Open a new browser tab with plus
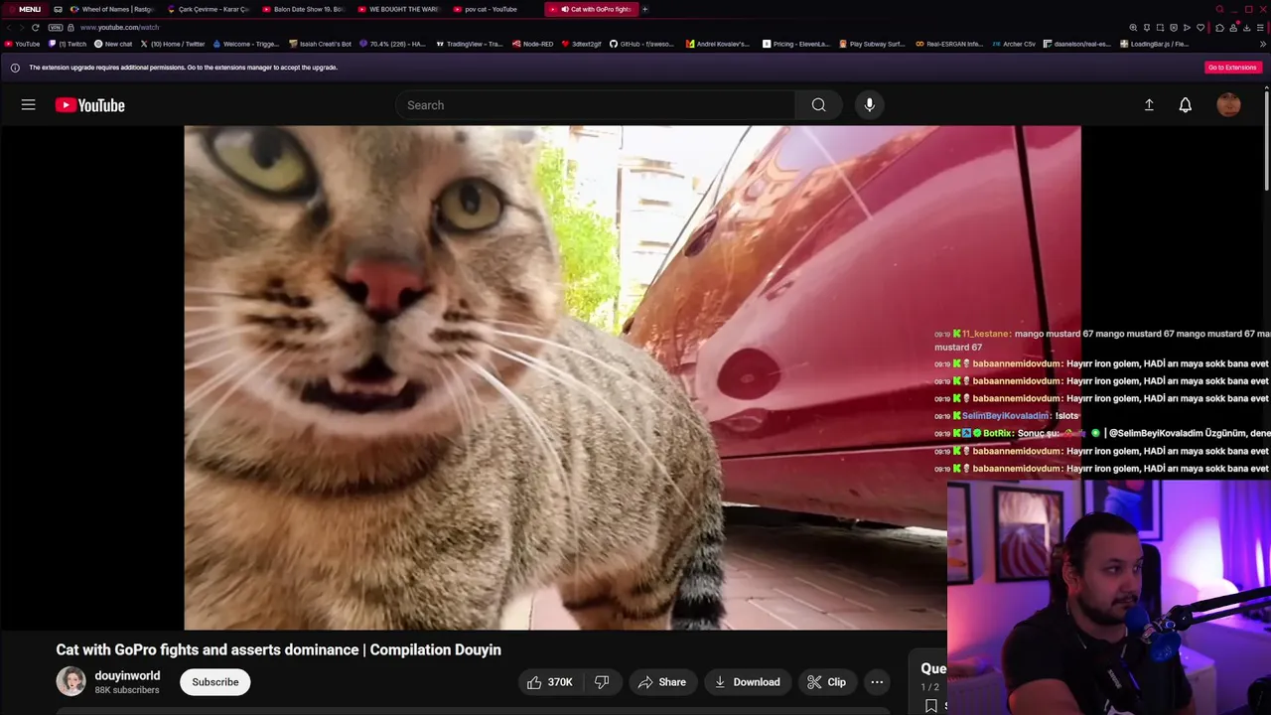This screenshot has width=1271, height=715. [x=644, y=9]
